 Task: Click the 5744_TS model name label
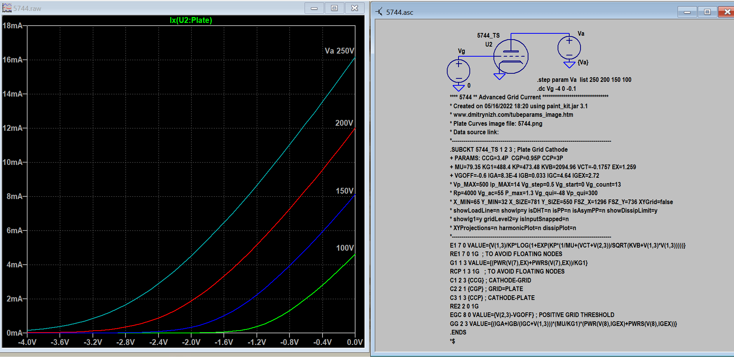click(488, 35)
